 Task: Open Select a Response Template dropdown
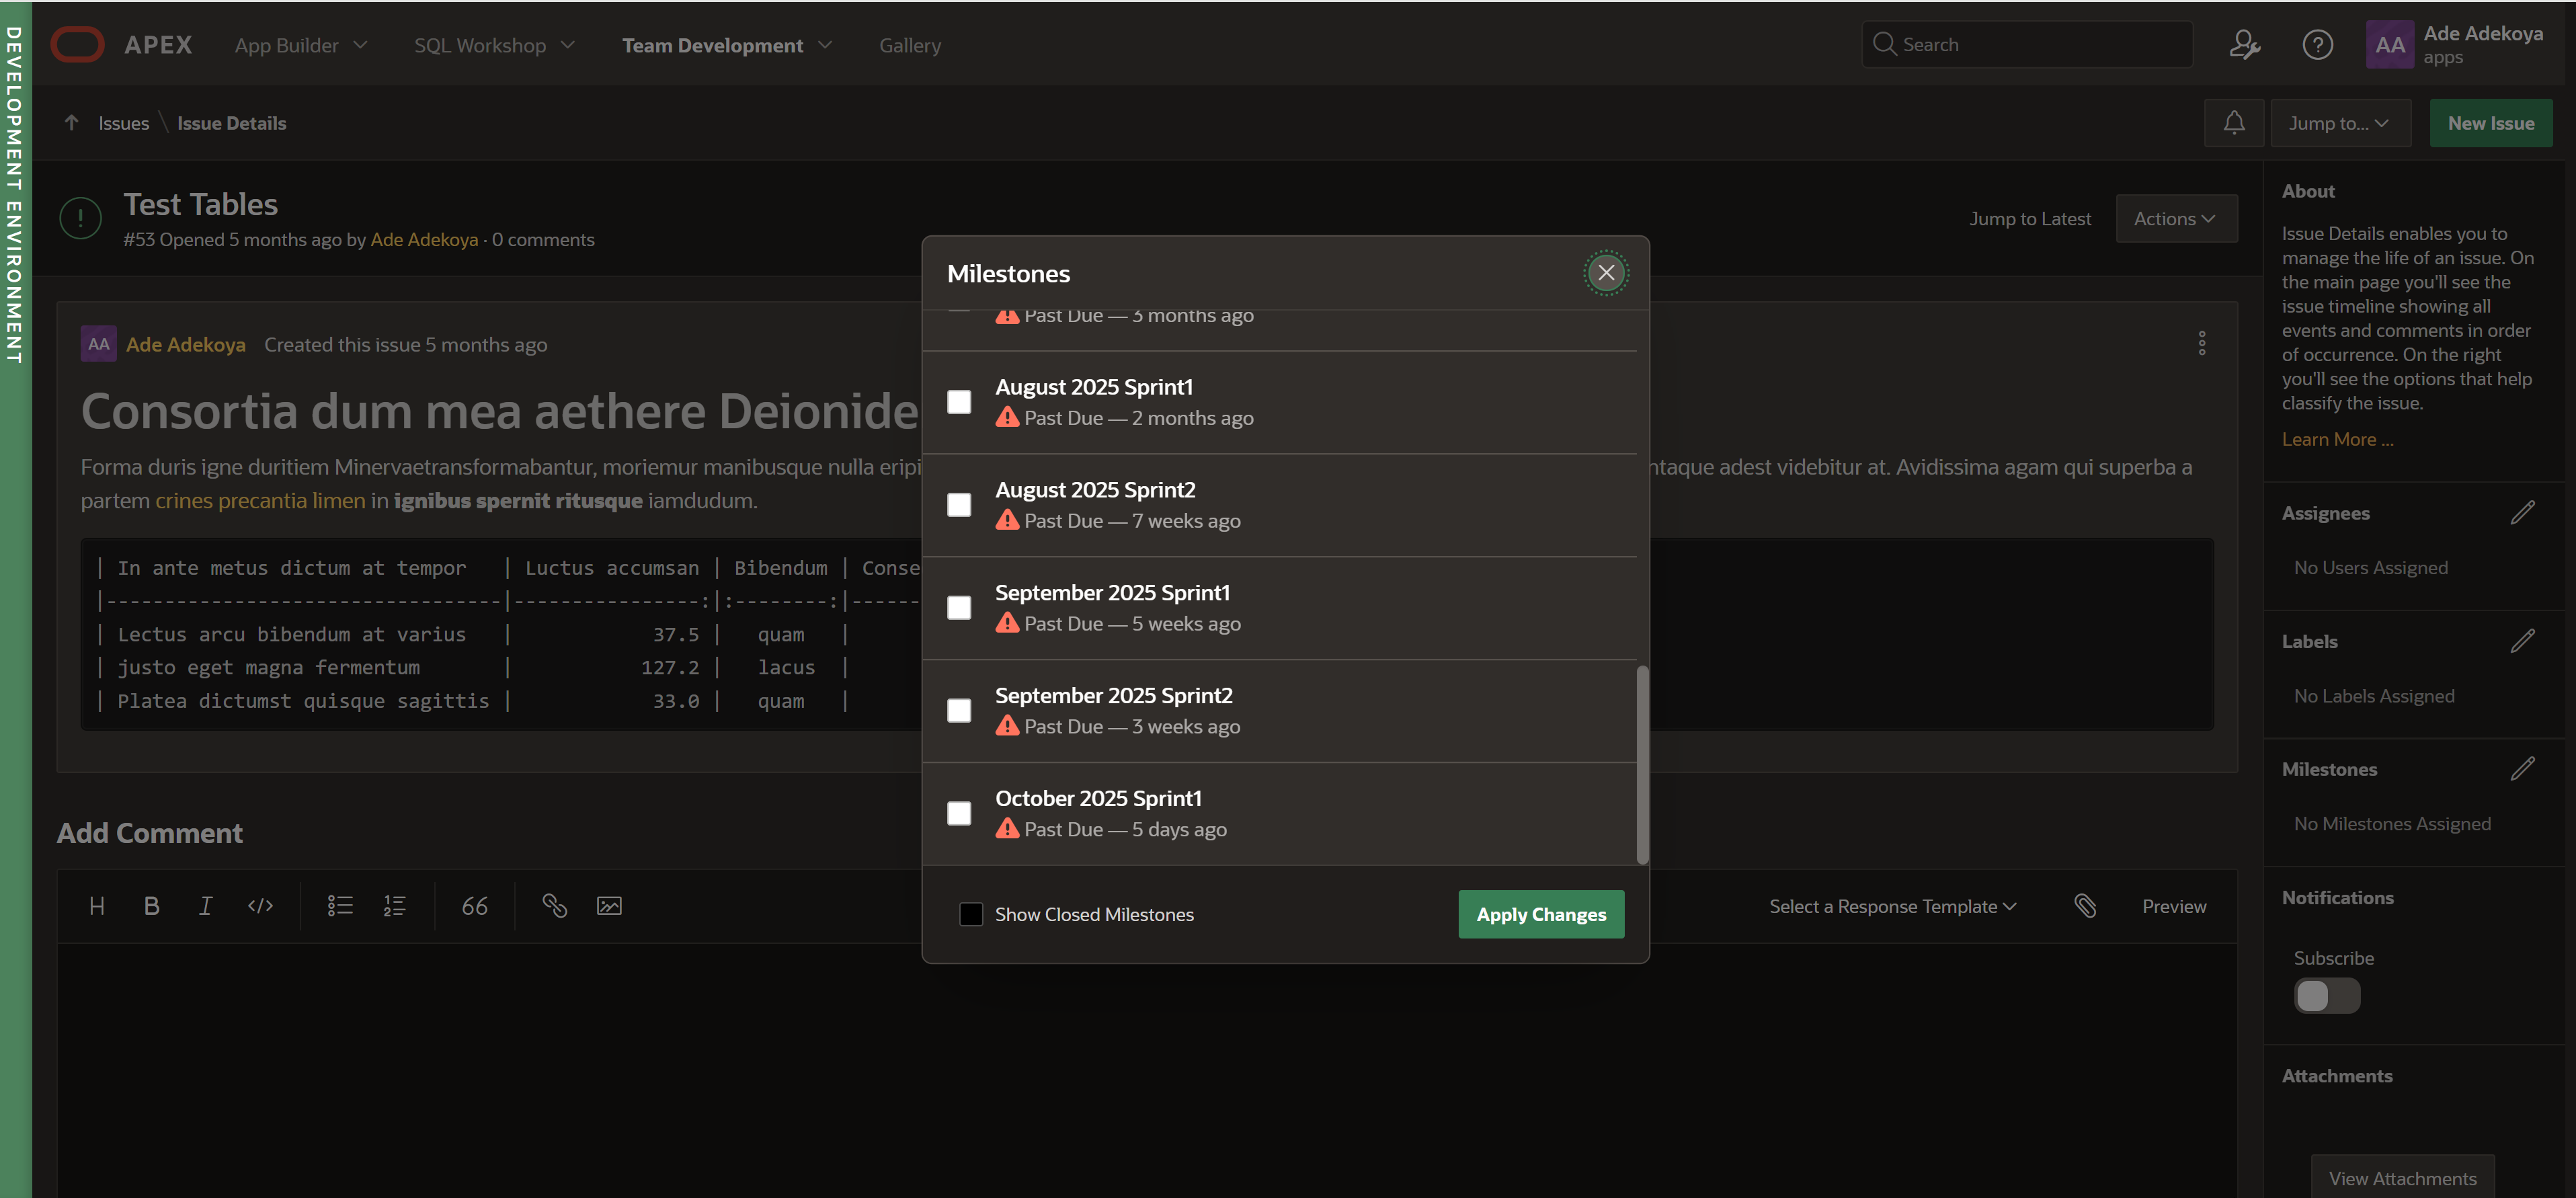click(x=1892, y=906)
